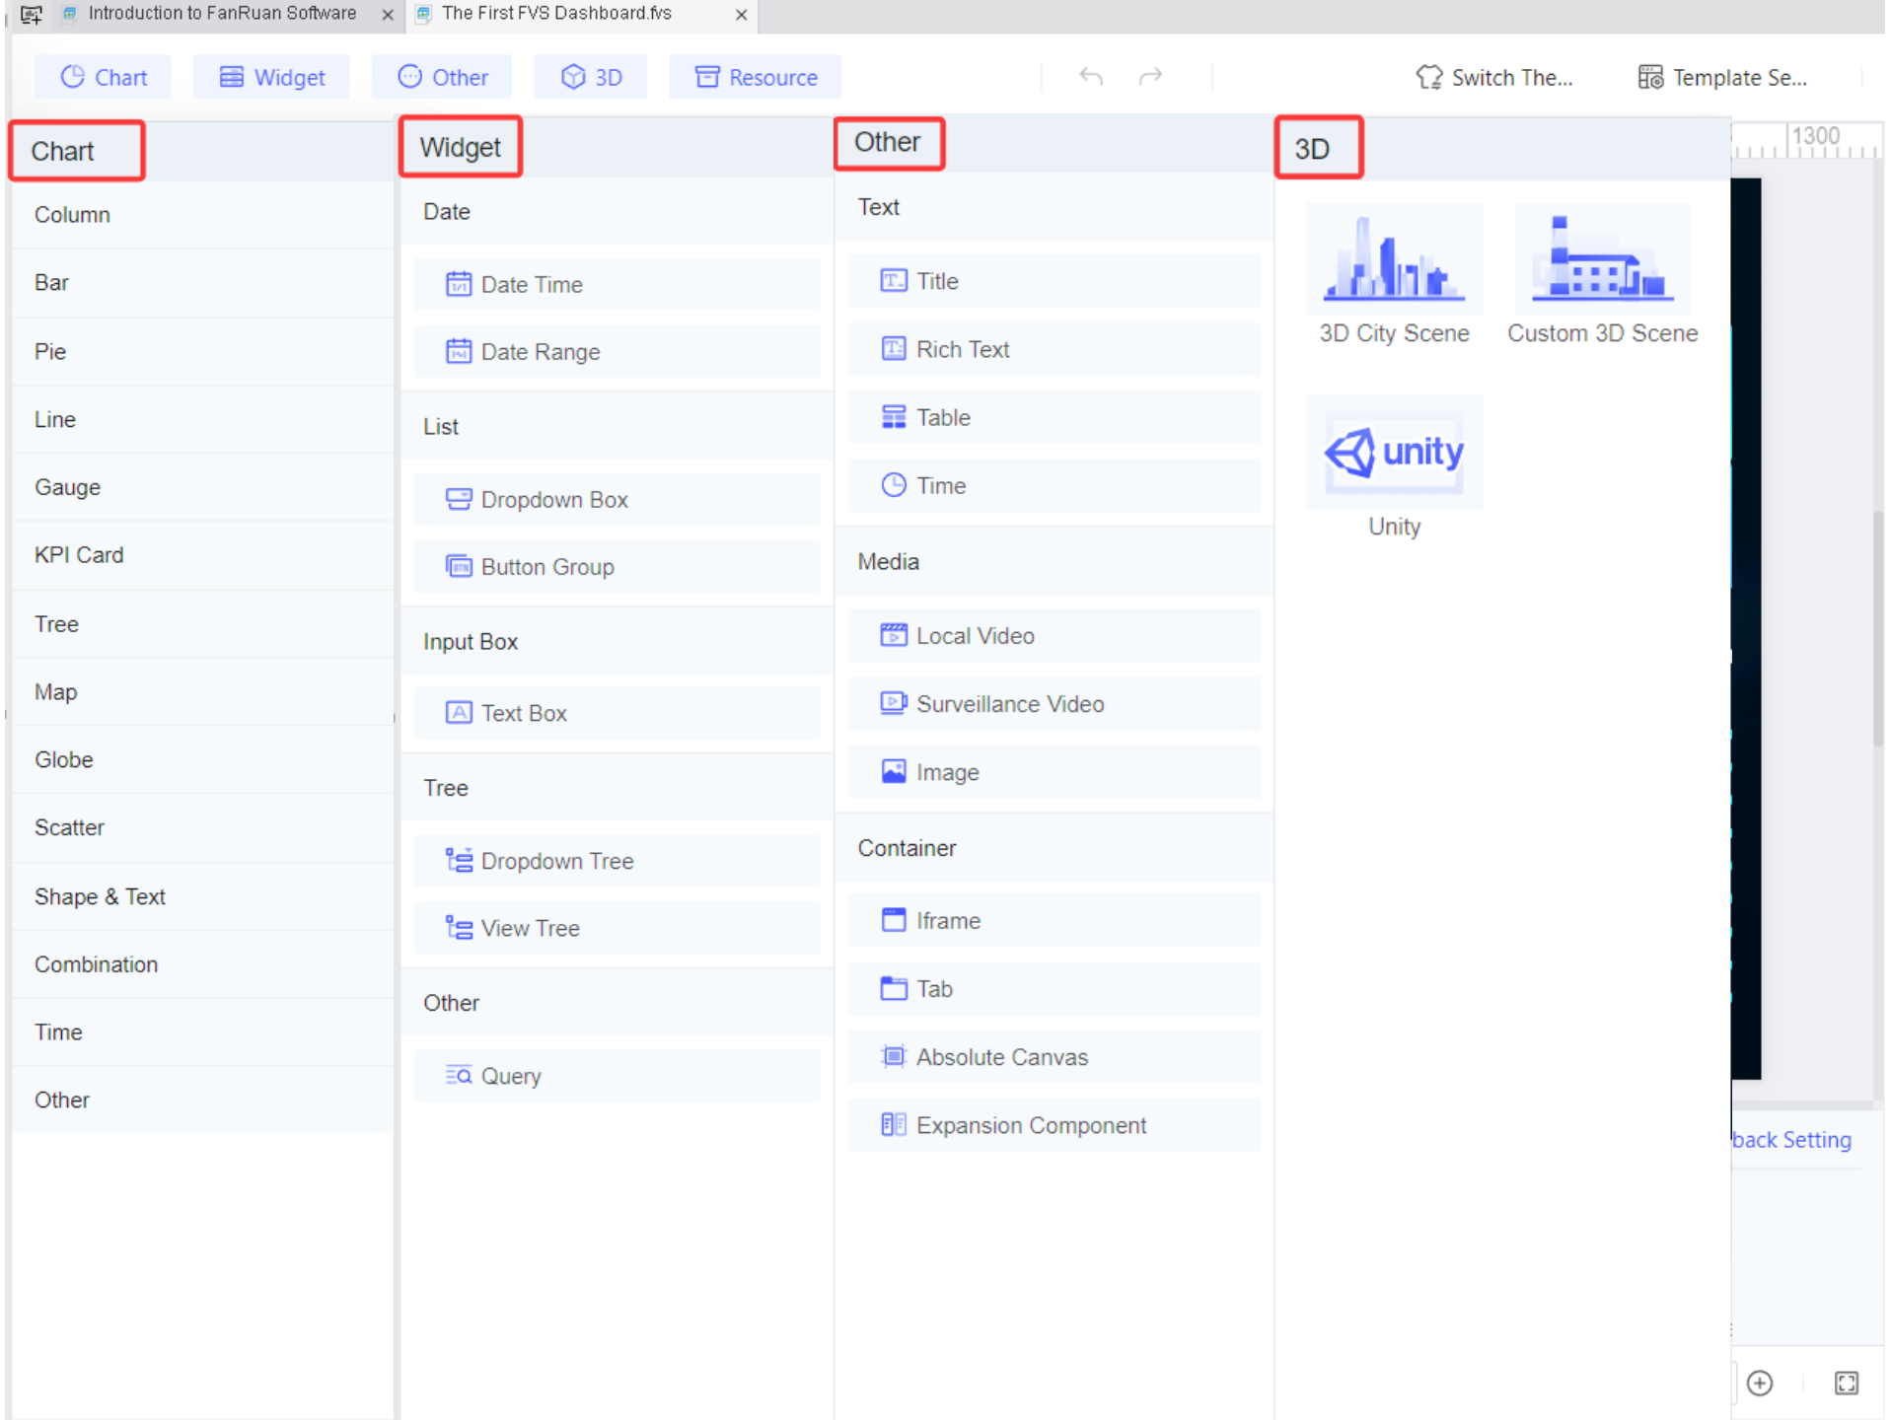Open the Resource panel

[756, 77]
